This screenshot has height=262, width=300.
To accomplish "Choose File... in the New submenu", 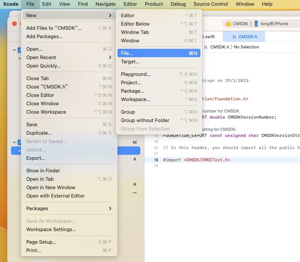I will [159, 53].
